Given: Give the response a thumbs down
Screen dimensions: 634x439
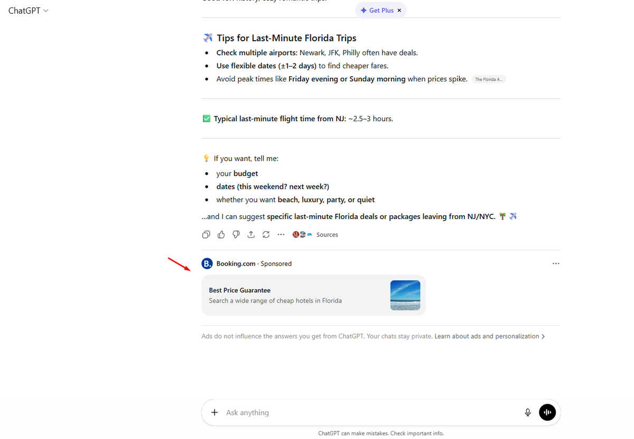Looking at the screenshot, I should 236,234.
